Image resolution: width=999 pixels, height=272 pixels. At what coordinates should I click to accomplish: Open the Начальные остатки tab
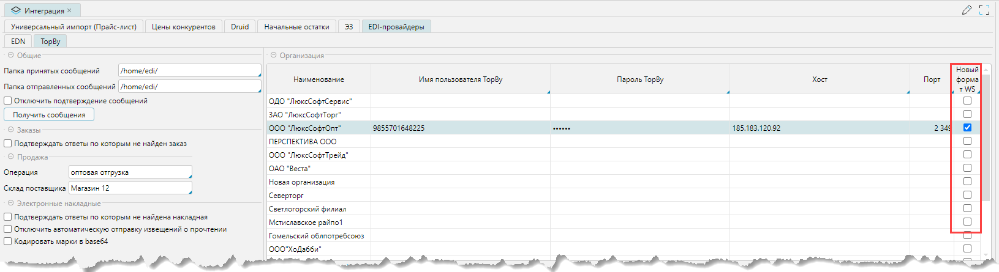pos(296,27)
